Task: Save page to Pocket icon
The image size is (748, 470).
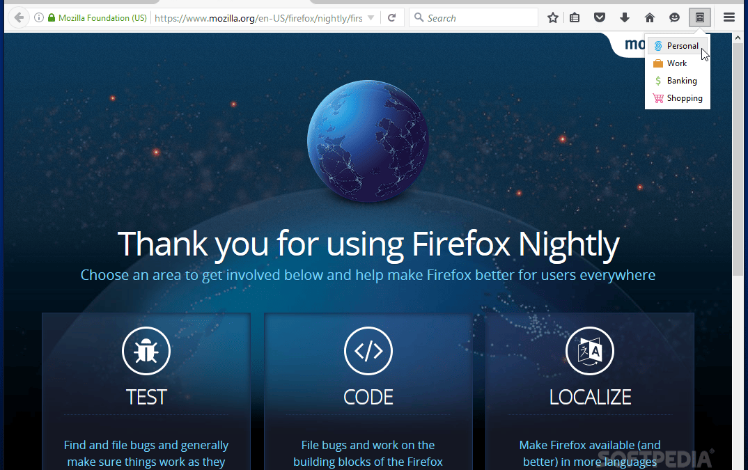Action: coord(600,17)
